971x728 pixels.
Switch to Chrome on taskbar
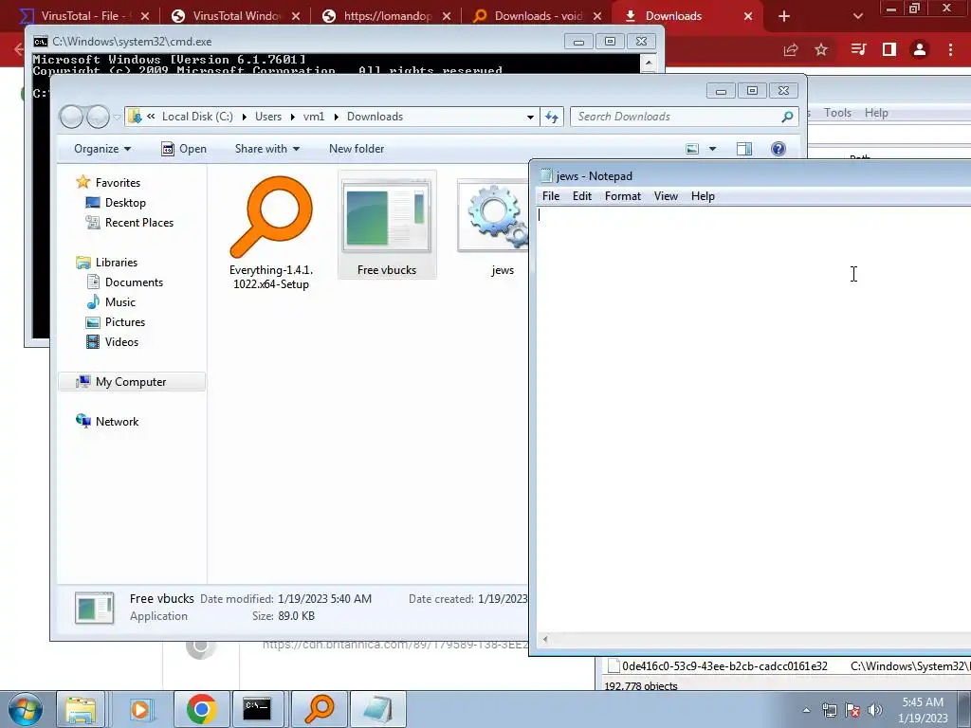[201, 709]
